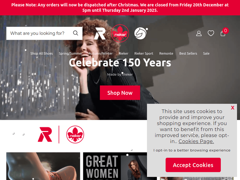The width and height of the screenshot is (240, 180).
Task: Close the cookie notice with the X
Action: [x=233, y=108]
